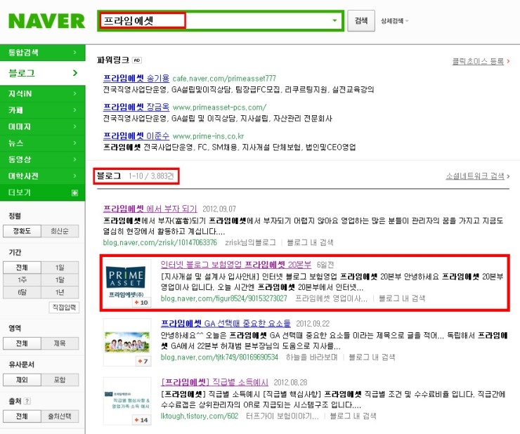Open blog post 프라임에셋 에서 부자 되기

tap(150, 209)
